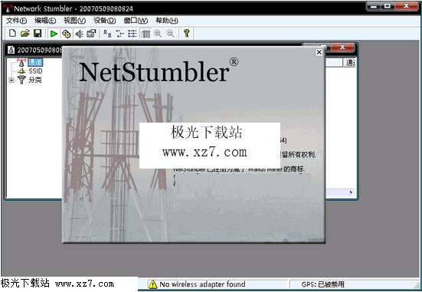Switch to small icons view button
This screenshot has height=292, width=422.
(x=120, y=34)
